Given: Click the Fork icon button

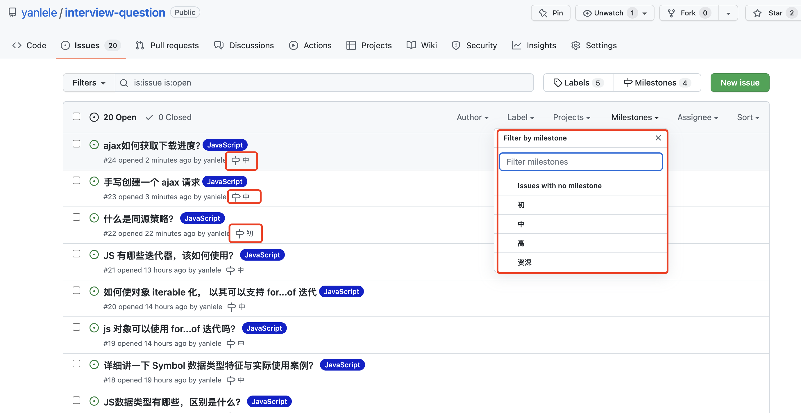Looking at the screenshot, I should point(671,13).
